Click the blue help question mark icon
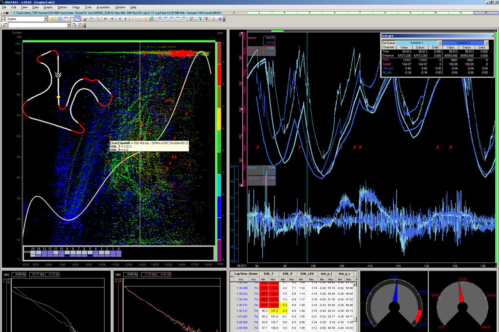 point(220,19)
